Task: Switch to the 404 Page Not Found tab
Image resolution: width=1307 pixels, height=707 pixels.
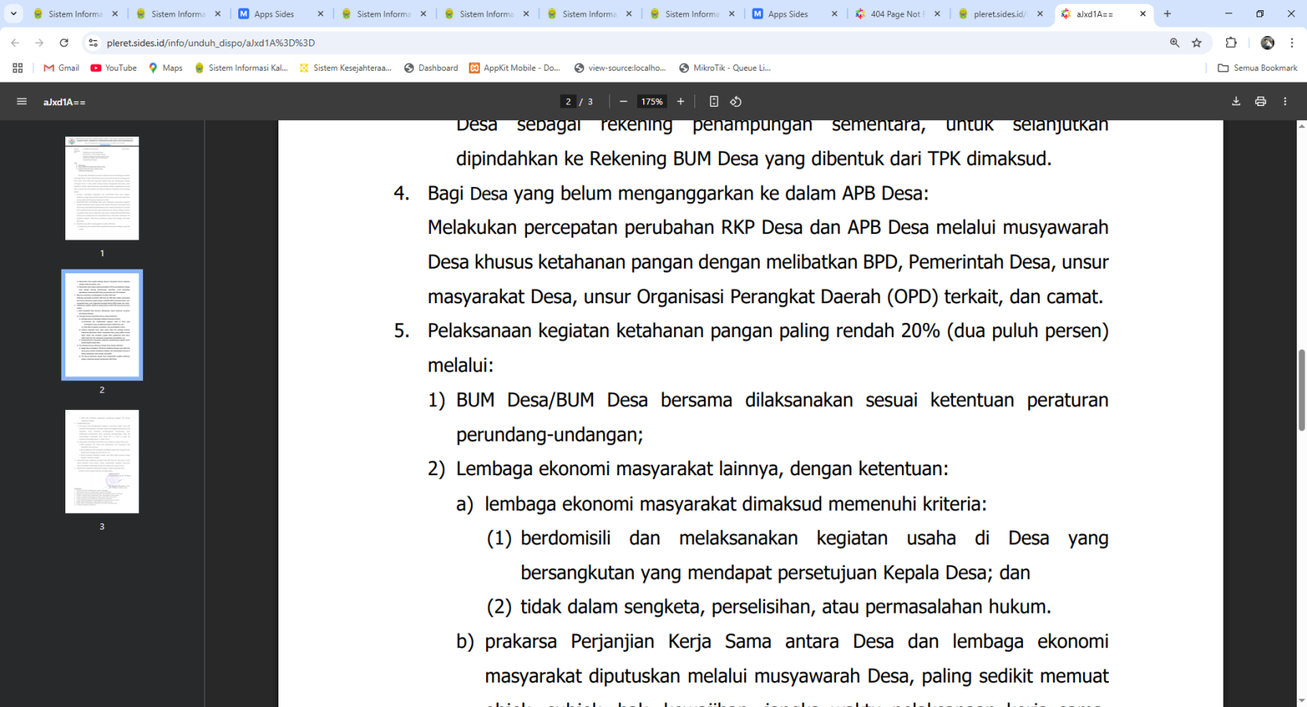Action: (896, 14)
